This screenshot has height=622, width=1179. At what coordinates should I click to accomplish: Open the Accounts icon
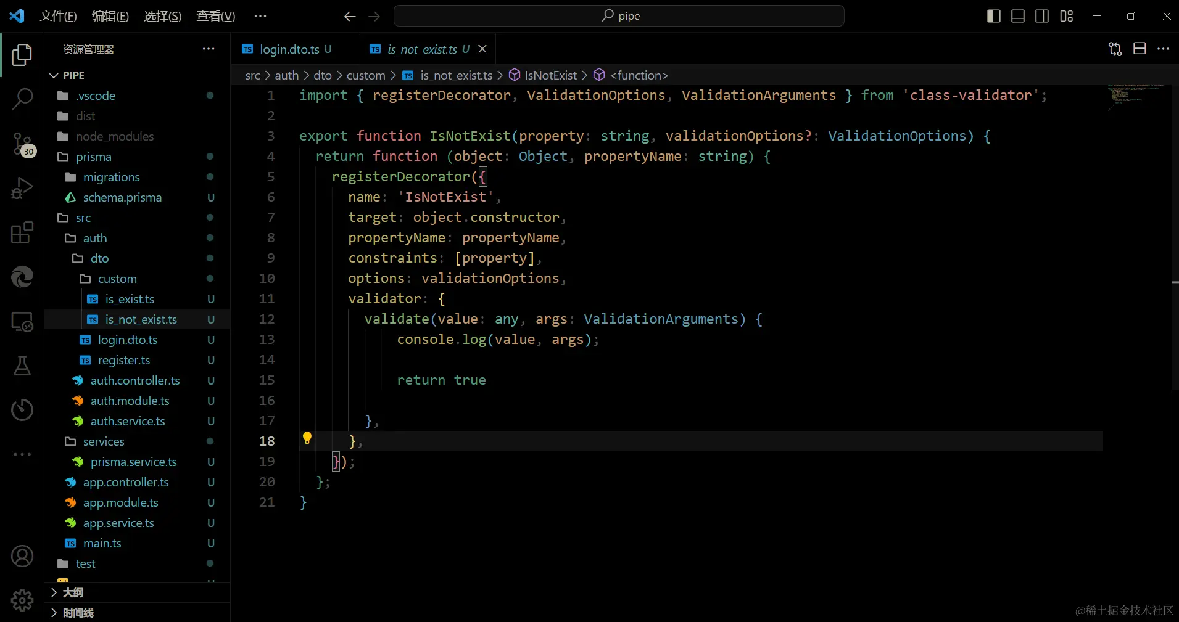tap(22, 556)
